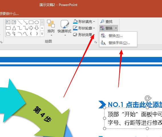Viewport: 162px width, 137px height.
Task: Click the bottom-left corner handle of text box
Action: click(x=105, y=129)
